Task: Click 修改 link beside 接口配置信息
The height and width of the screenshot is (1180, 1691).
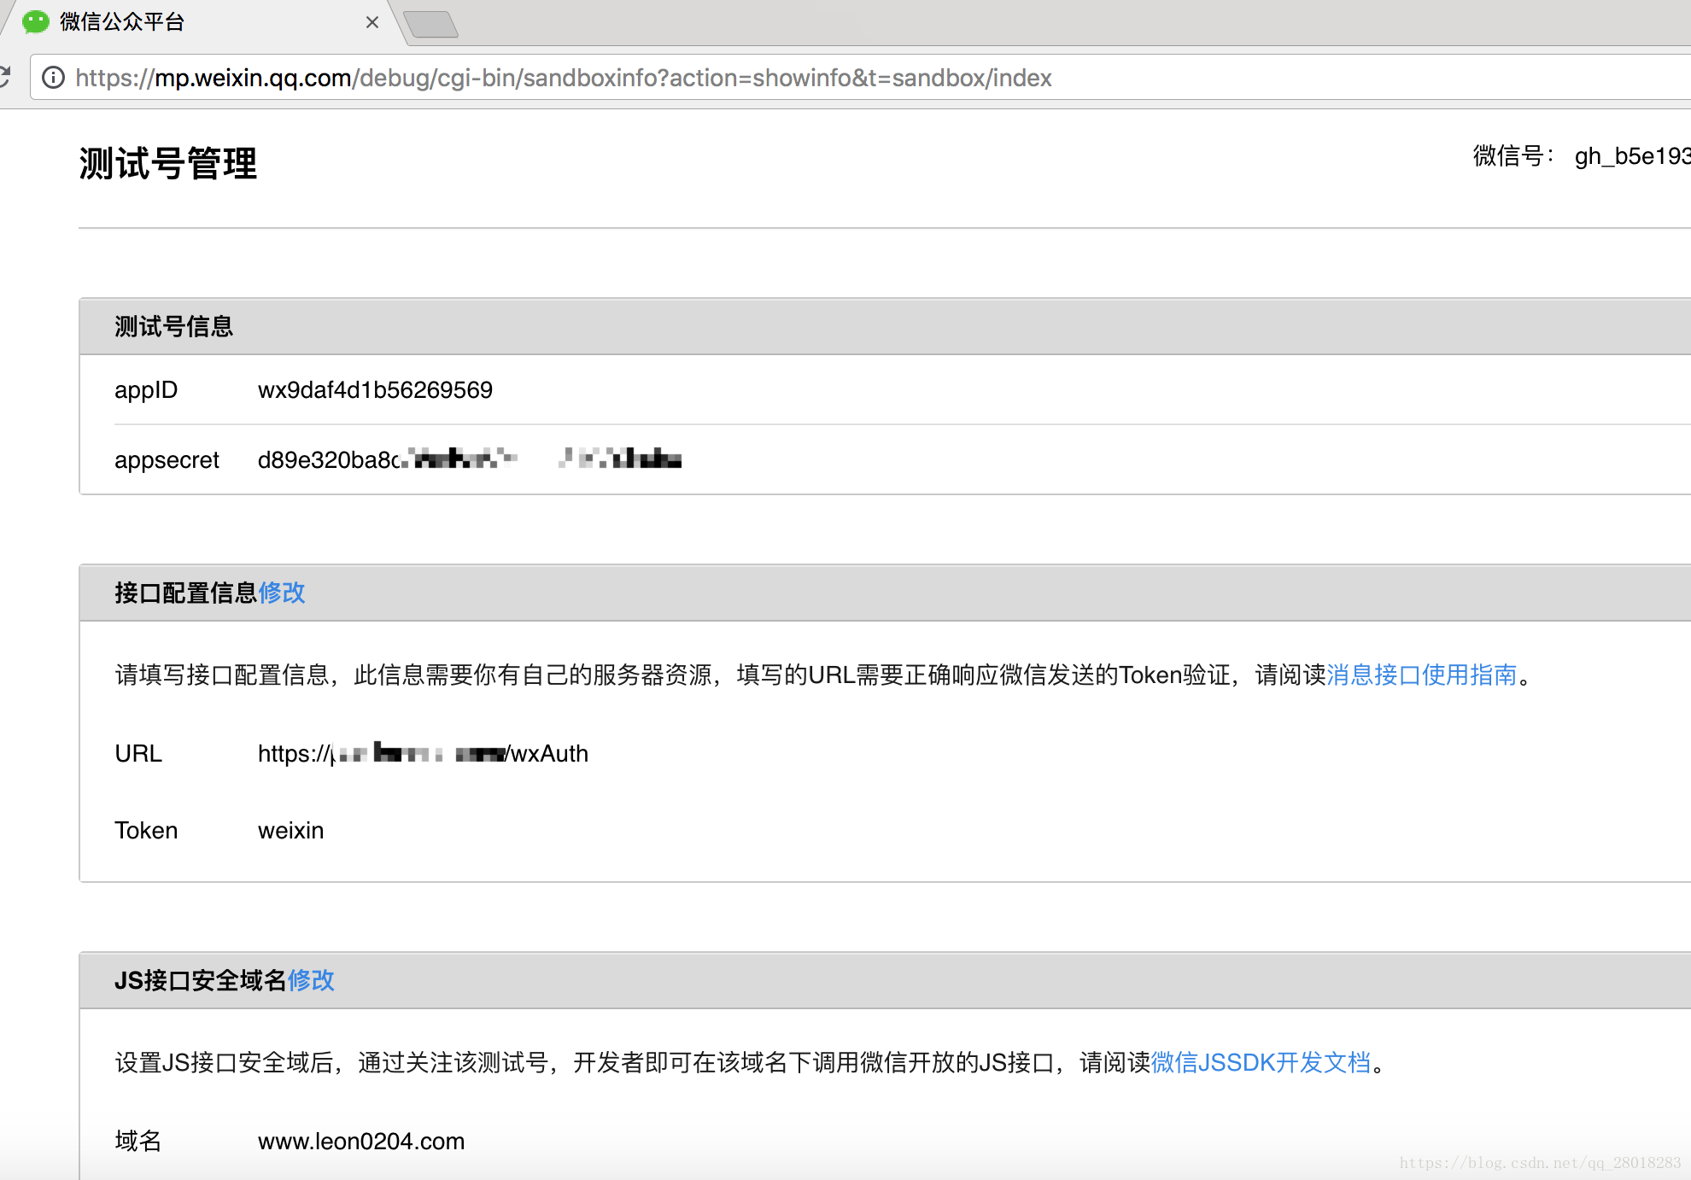Action: click(x=282, y=593)
